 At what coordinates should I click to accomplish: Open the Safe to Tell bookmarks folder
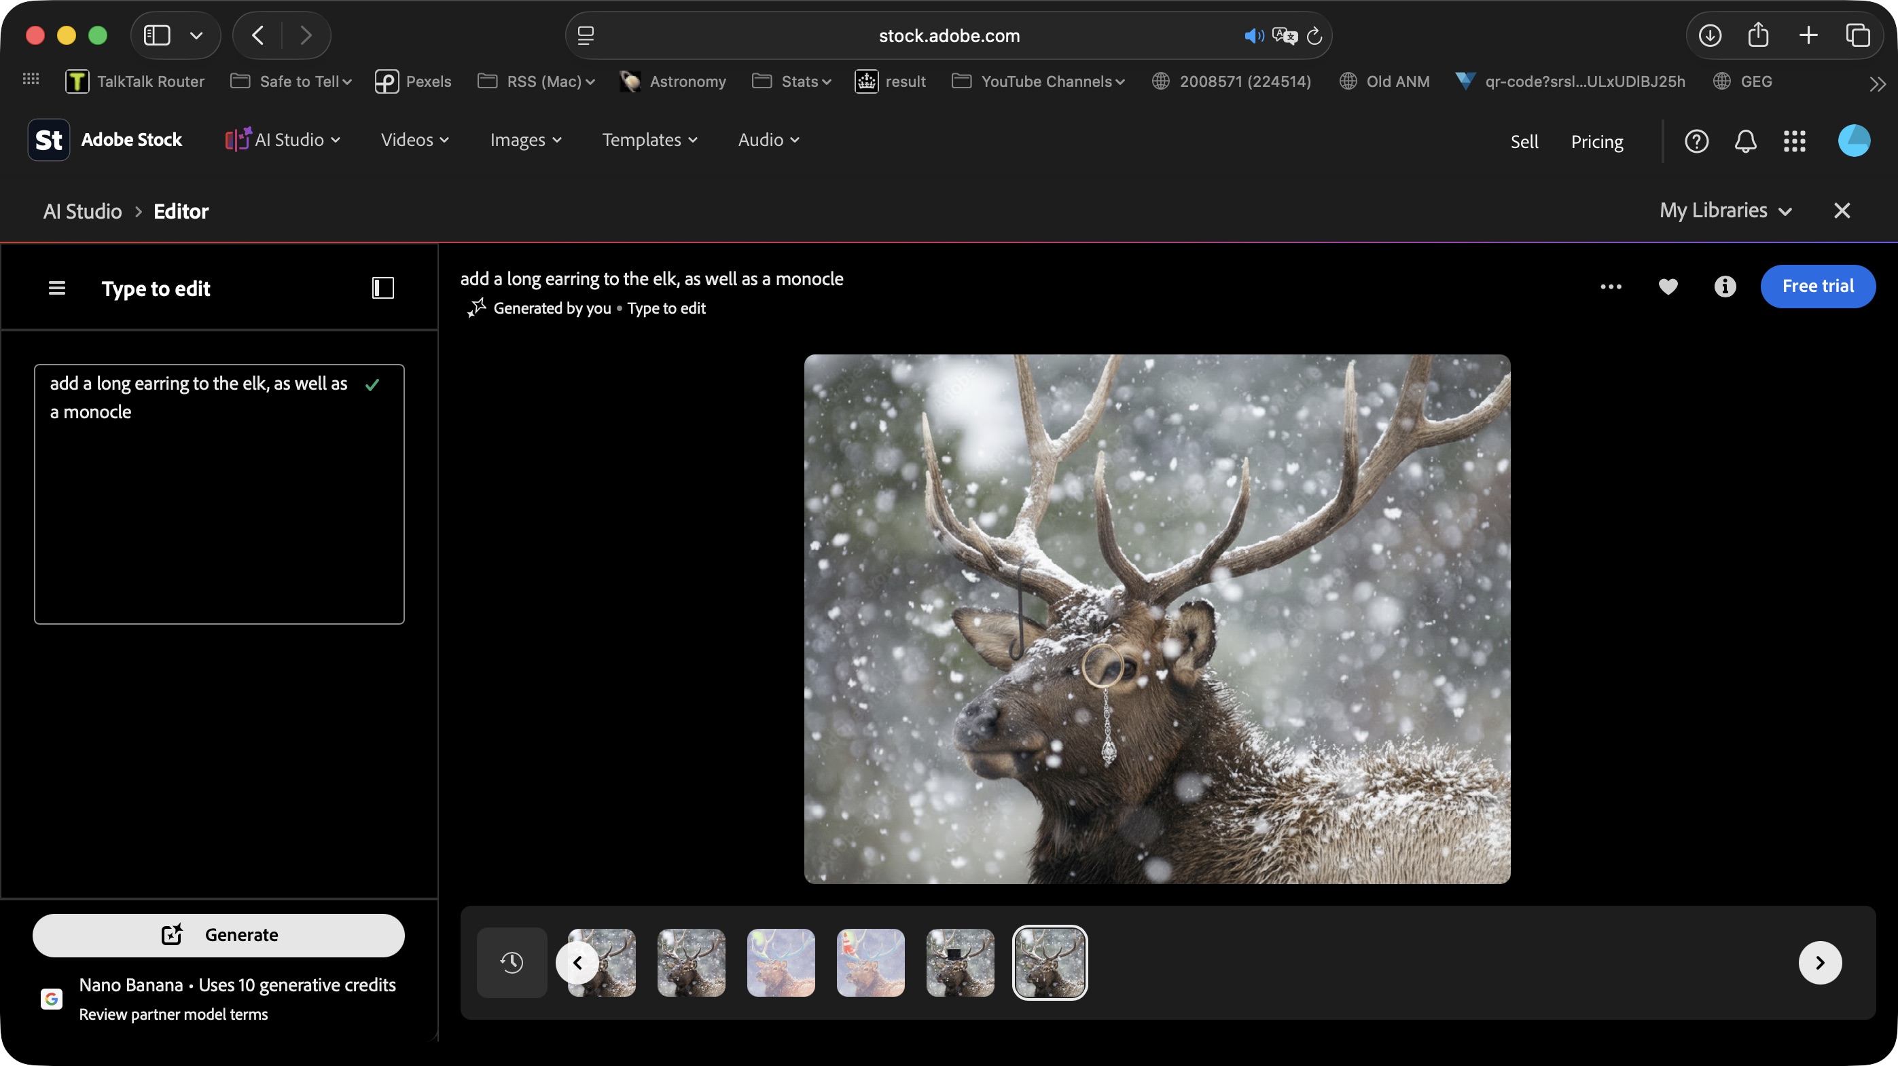(x=291, y=81)
